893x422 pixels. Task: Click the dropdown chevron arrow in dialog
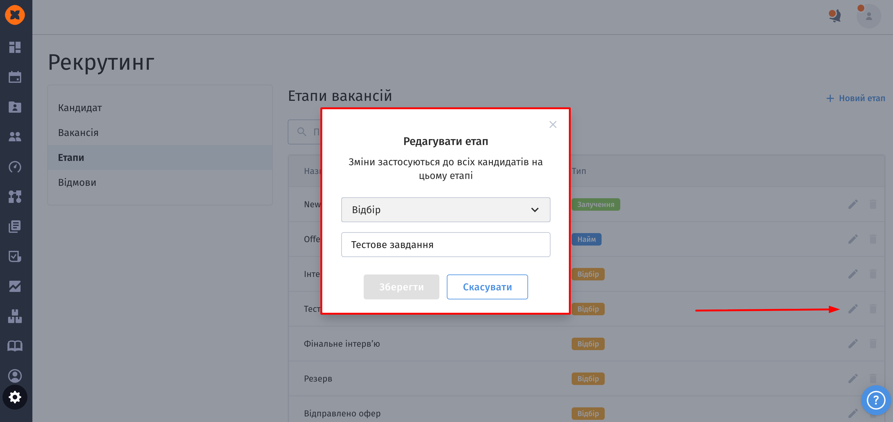tap(535, 210)
